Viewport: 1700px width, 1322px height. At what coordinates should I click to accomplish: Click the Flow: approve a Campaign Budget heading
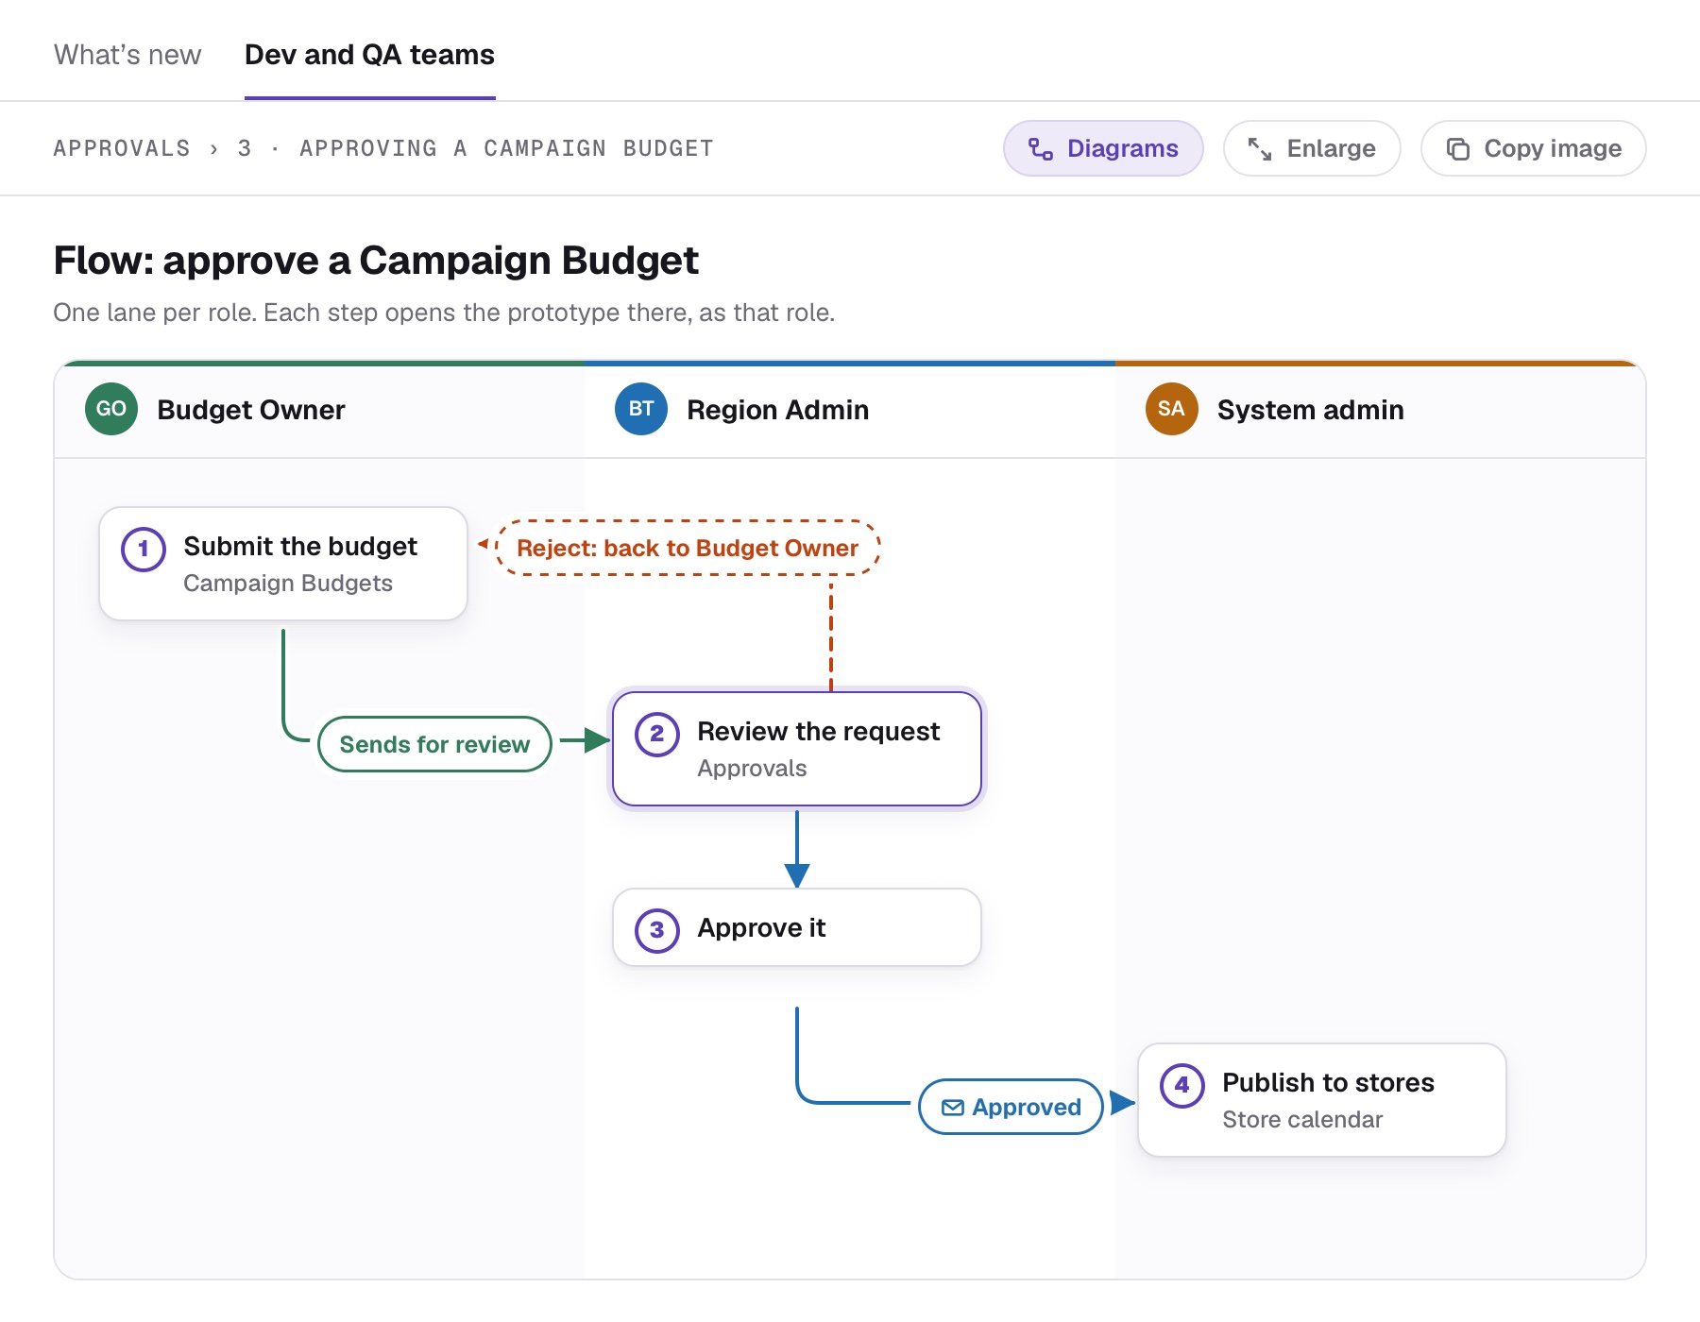[x=376, y=261]
